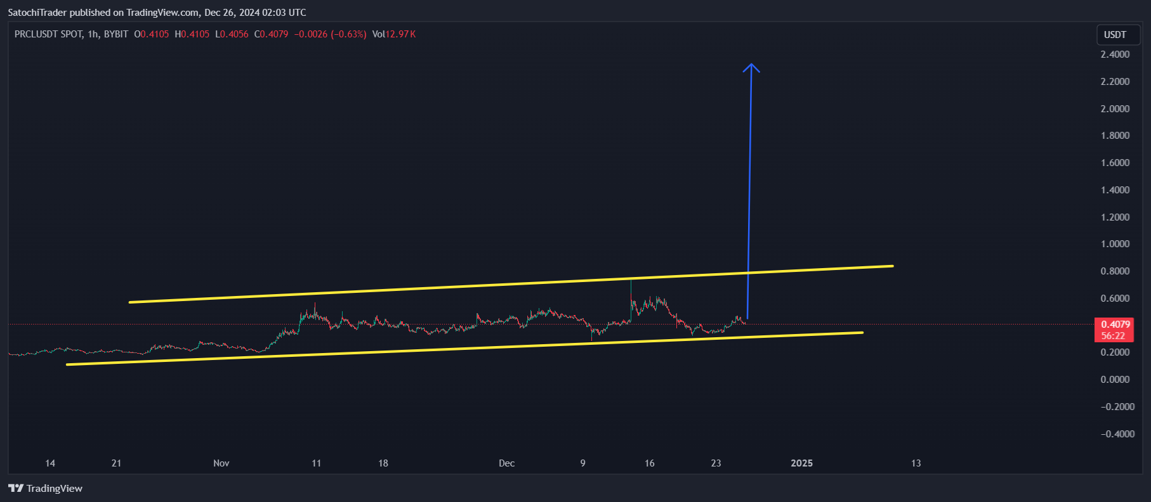Click the SatochiTrader published header text
1151x502 pixels.
point(157,13)
